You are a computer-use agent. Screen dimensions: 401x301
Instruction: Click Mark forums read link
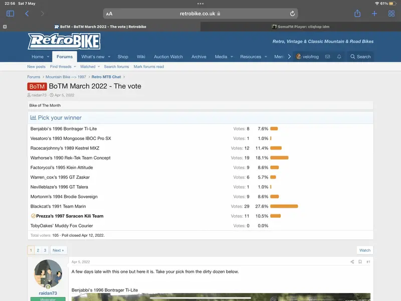(148, 67)
